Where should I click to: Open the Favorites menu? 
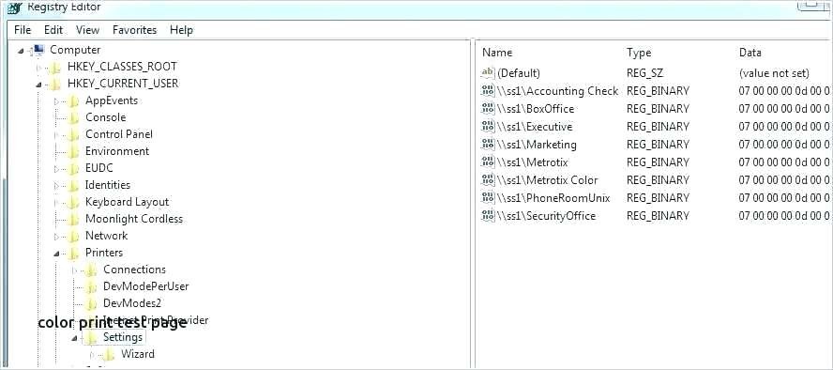click(134, 30)
